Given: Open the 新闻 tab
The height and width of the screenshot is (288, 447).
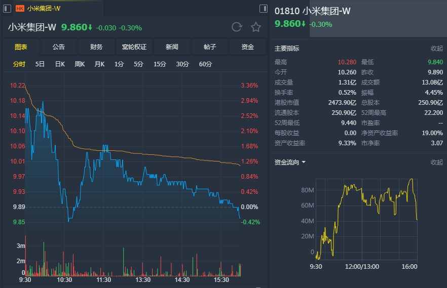Looking at the screenshot, I should click(172, 47).
